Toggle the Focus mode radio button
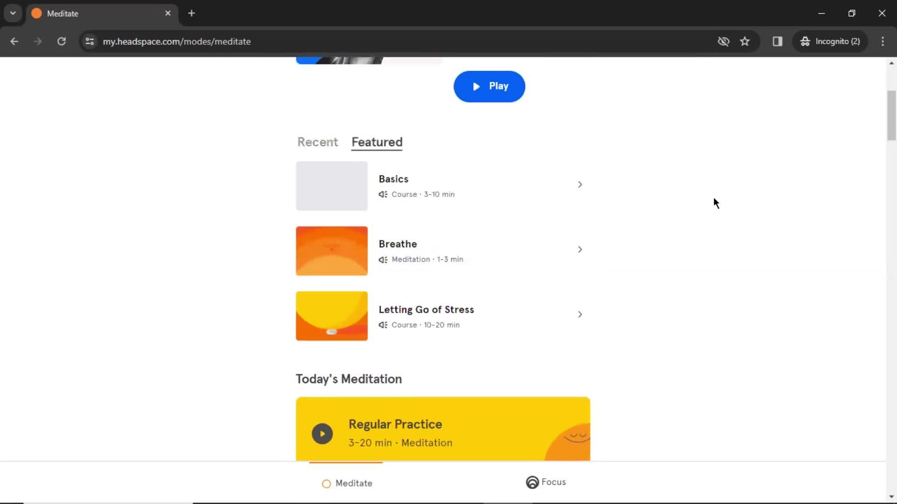 click(x=532, y=482)
